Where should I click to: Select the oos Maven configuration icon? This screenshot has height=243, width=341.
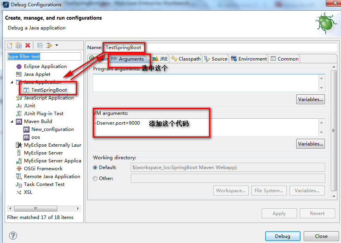point(26,137)
